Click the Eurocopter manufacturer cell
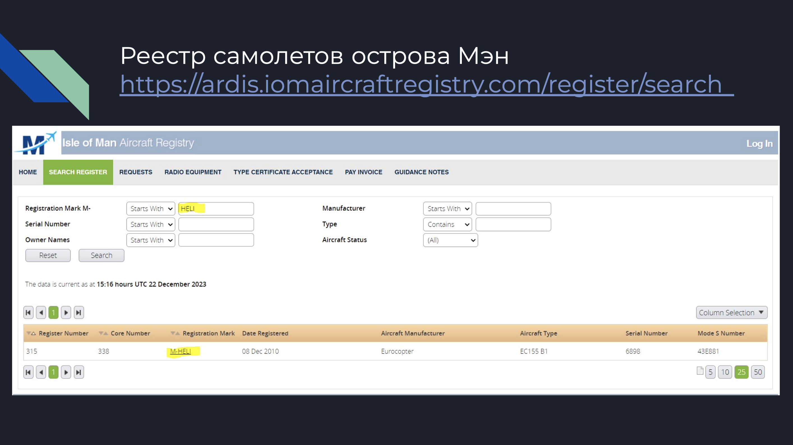 pos(397,351)
